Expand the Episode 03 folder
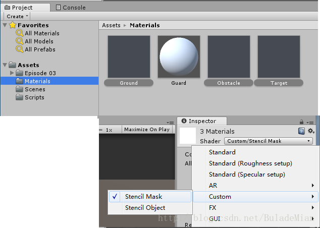The height and width of the screenshot is (228, 320). (x=12, y=73)
